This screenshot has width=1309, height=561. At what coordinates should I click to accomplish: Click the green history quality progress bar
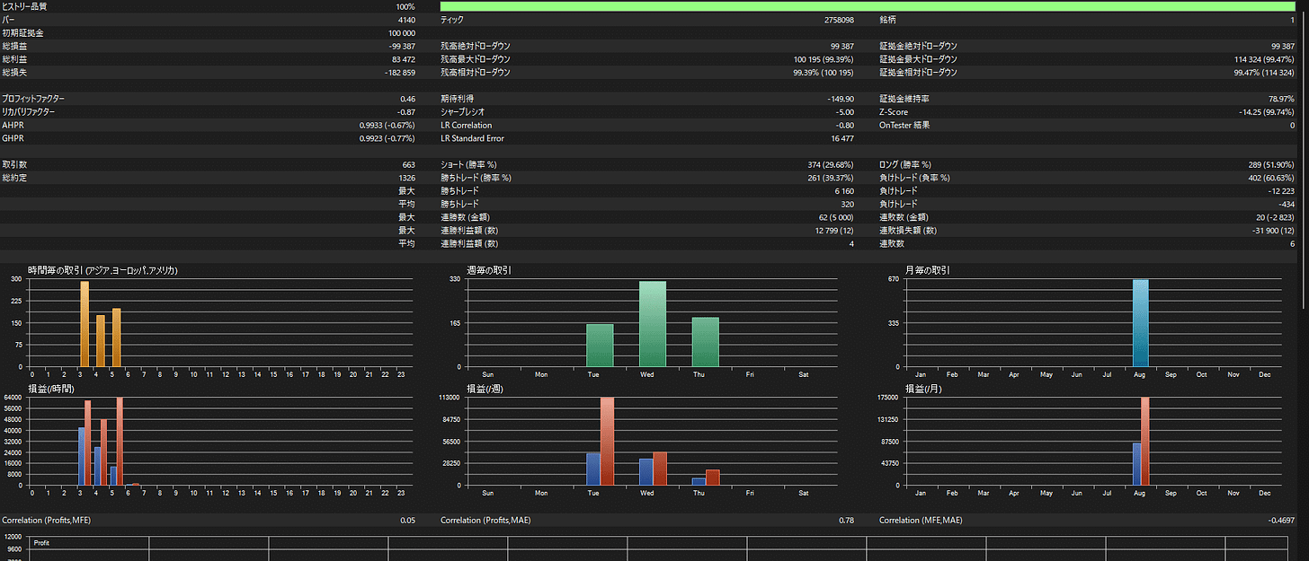pos(868,6)
